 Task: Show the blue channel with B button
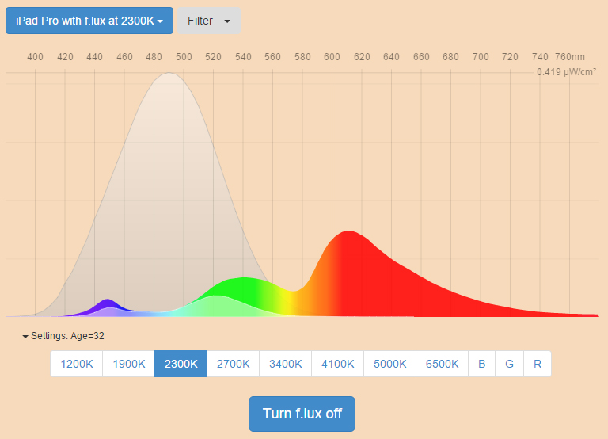pyautogui.click(x=481, y=364)
